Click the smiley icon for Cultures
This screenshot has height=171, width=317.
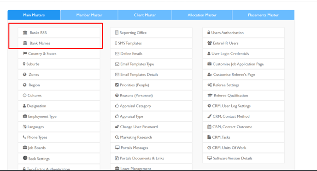pos(25,95)
